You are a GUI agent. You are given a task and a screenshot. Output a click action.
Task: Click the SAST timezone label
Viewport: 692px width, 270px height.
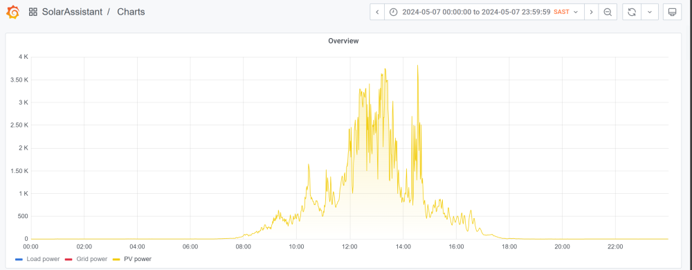pyautogui.click(x=561, y=12)
